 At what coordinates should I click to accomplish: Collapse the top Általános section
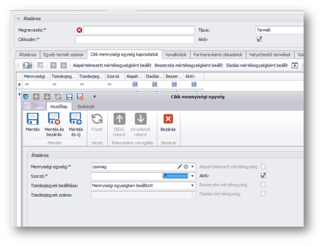point(19,18)
